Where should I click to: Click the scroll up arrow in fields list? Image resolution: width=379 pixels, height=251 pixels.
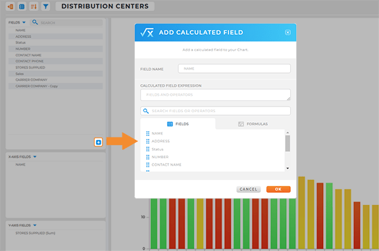288,133
